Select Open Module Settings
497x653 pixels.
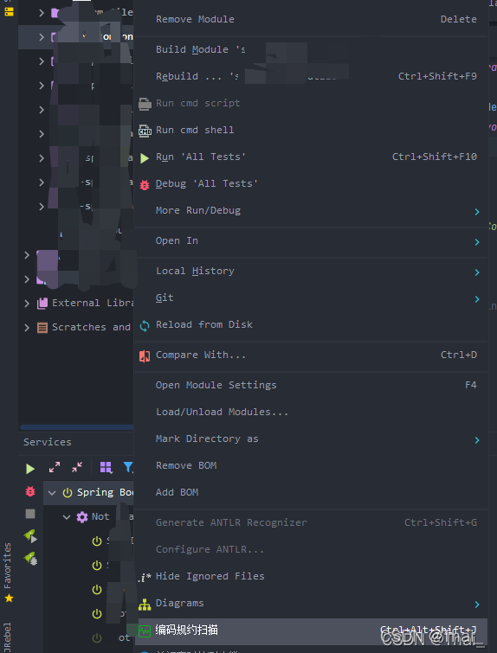[x=311, y=385]
